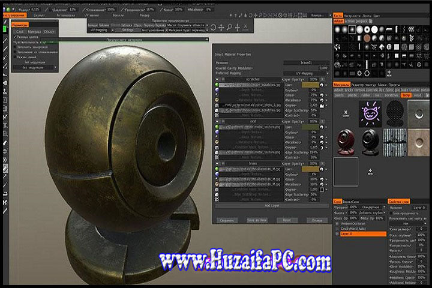Select the gear-shaped brush alpha
The height and width of the screenshot is (288, 432).
pyautogui.click(x=359, y=74)
